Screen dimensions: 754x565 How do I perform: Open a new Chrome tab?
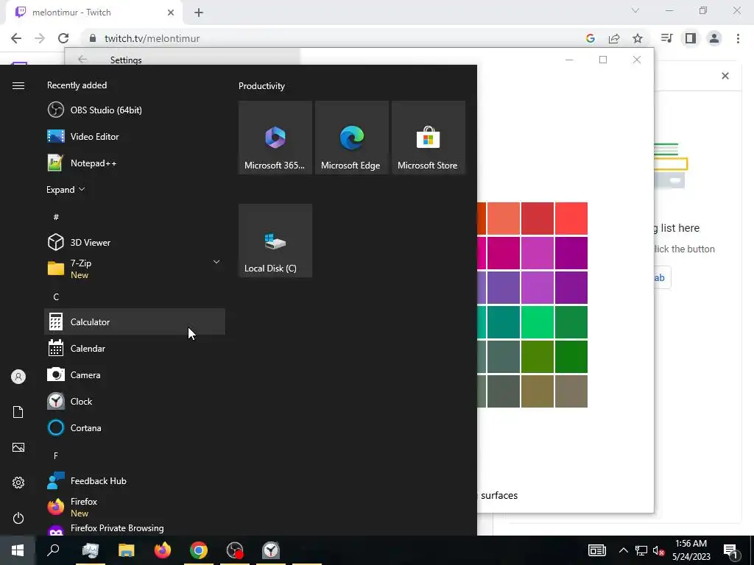(x=199, y=13)
